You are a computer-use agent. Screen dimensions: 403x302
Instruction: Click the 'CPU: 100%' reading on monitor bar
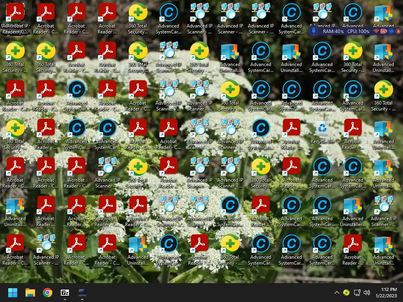[358, 31]
